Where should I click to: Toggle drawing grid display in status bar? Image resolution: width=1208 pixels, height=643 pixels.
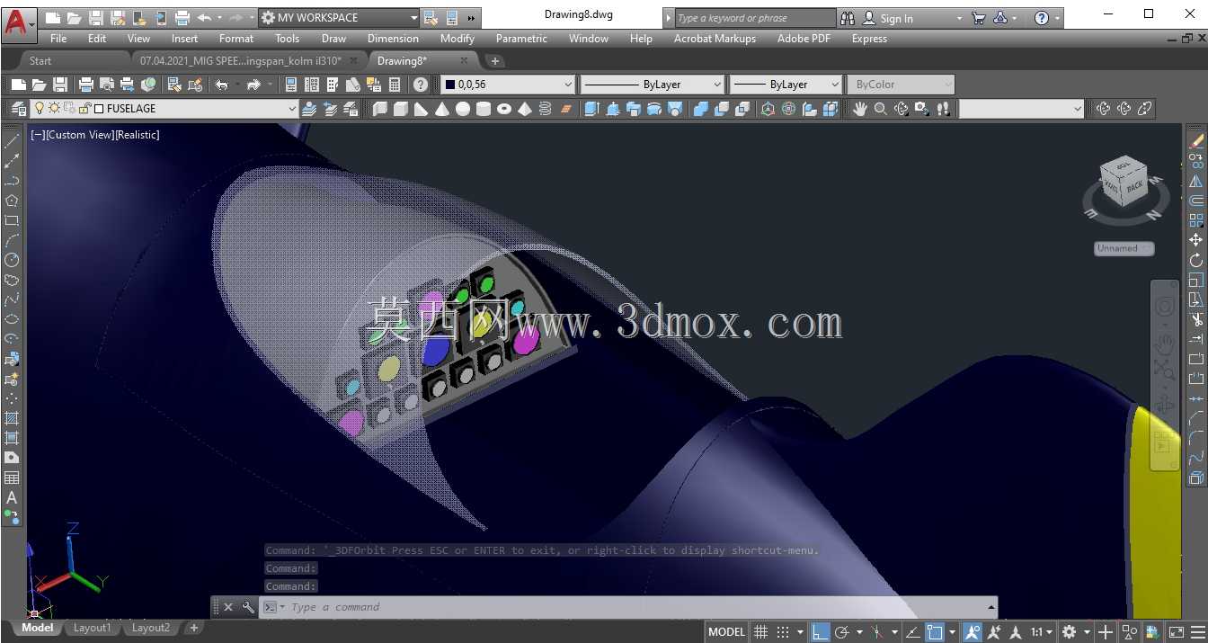click(760, 632)
